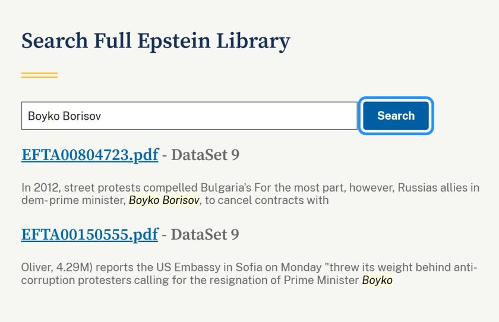Click "Prime Minister" in the second snippet
499x322 pixels.
329,280
